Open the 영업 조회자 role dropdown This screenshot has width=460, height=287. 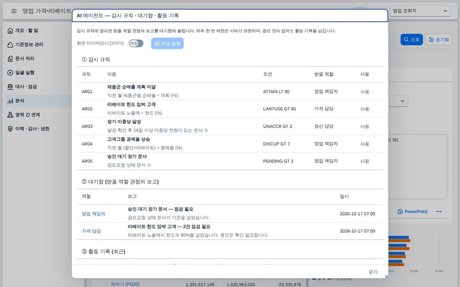421,11
